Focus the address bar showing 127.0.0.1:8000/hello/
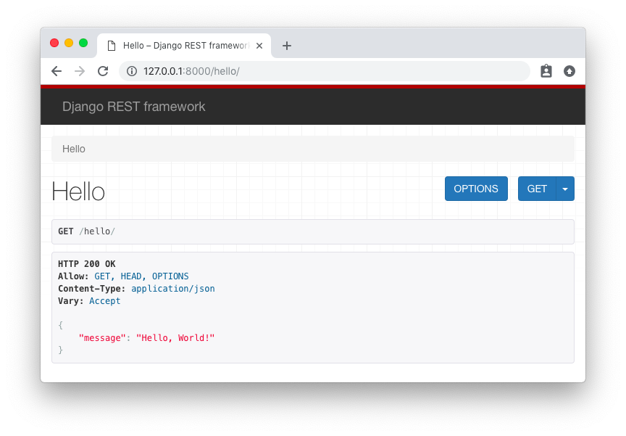626x436 pixels. tap(324, 71)
